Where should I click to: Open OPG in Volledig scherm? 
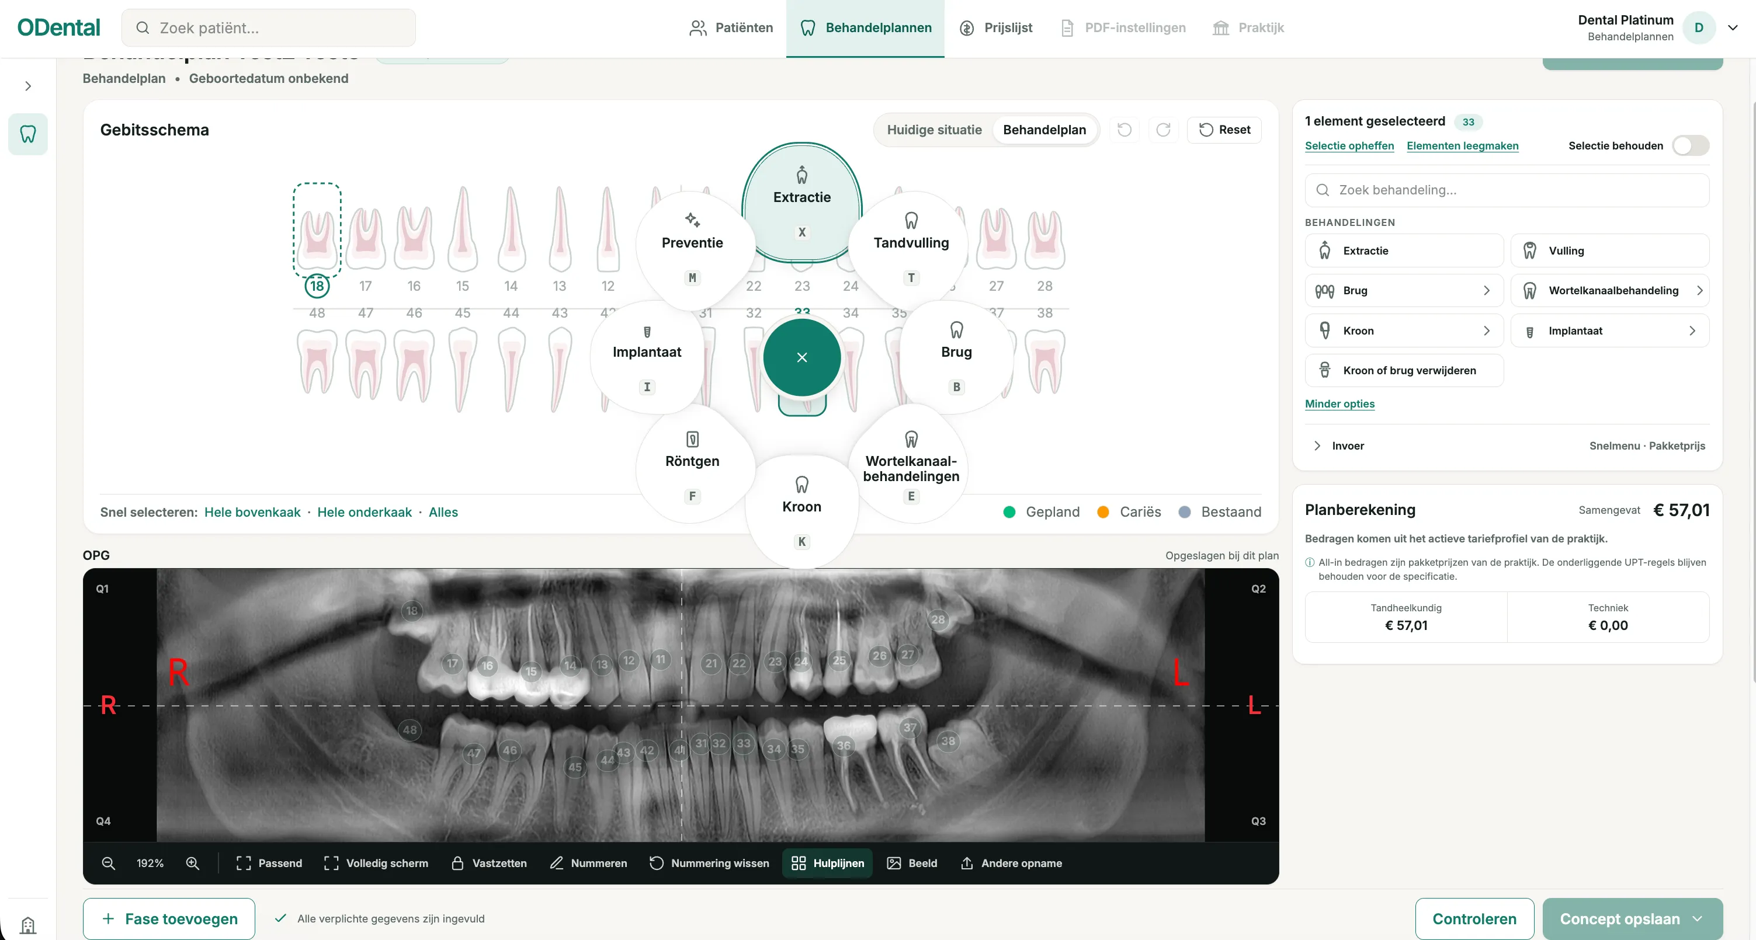pyautogui.click(x=376, y=863)
